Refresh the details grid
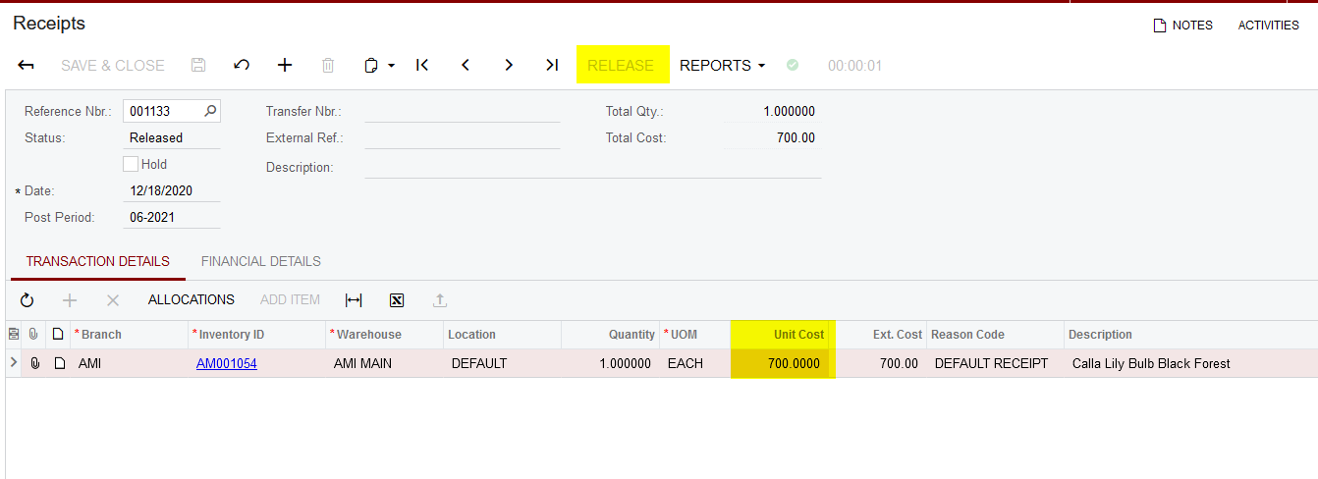Viewport: 1318px width, 479px height. (x=27, y=300)
